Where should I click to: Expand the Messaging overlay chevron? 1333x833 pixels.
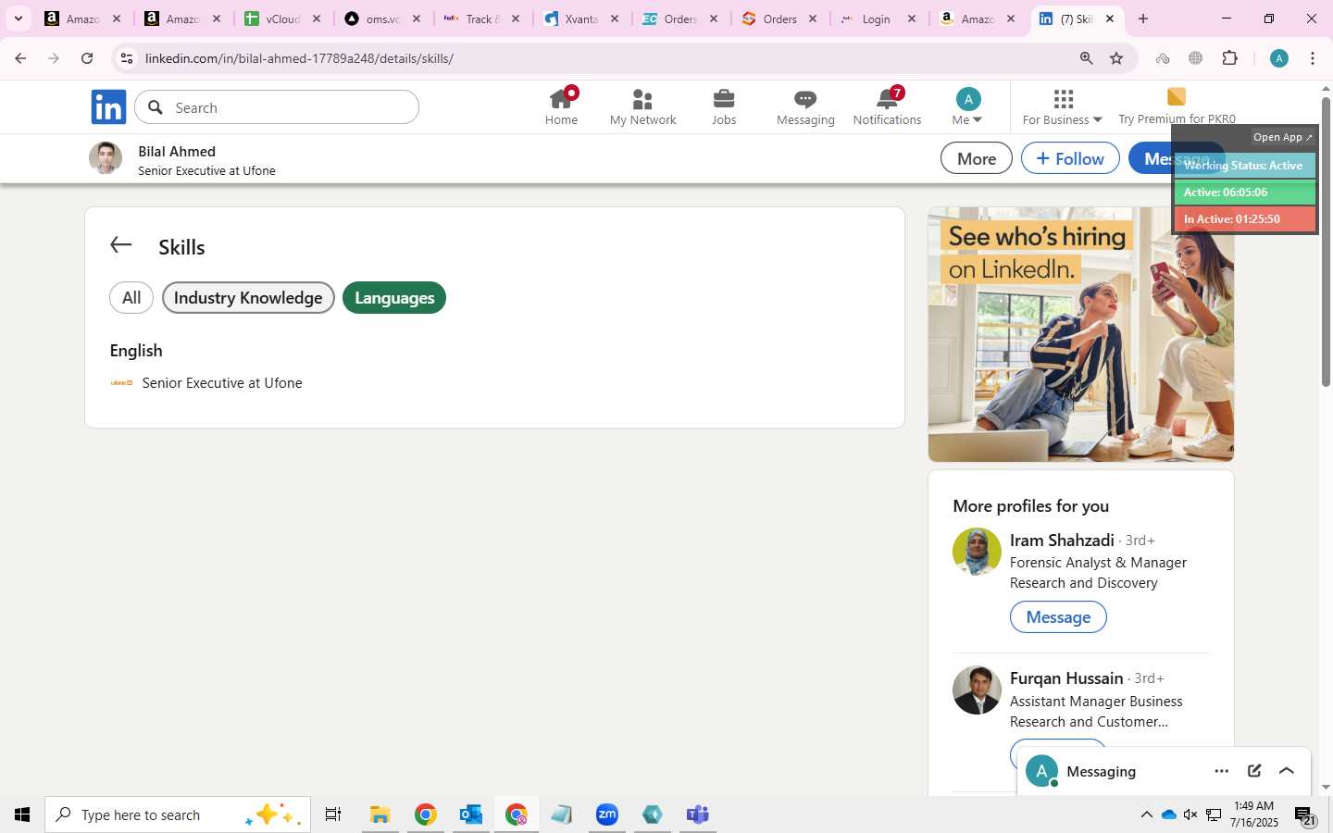point(1287,771)
